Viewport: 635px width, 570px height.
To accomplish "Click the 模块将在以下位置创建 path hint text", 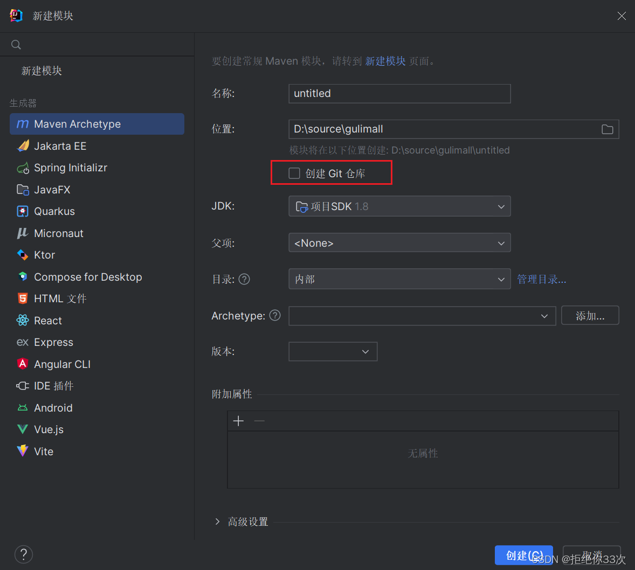I will click(x=399, y=150).
